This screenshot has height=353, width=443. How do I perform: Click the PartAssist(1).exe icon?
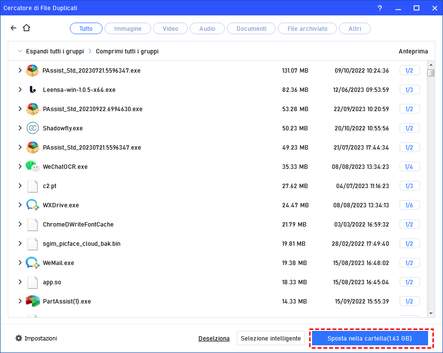point(32,302)
